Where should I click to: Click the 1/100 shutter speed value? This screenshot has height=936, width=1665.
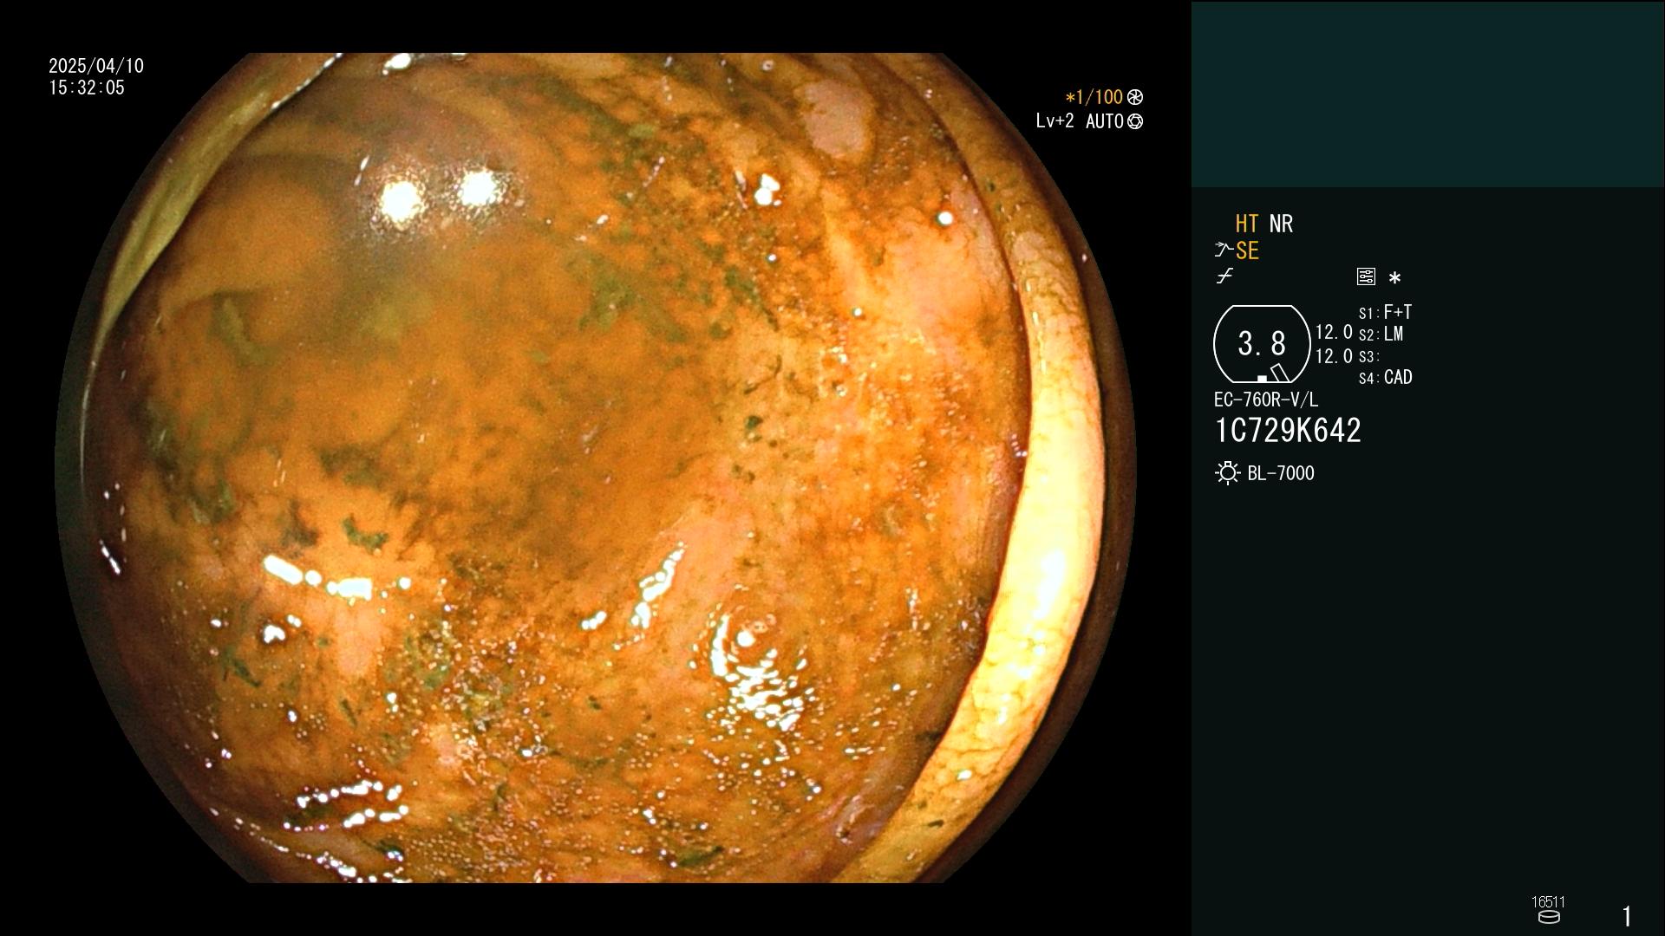(1094, 98)
